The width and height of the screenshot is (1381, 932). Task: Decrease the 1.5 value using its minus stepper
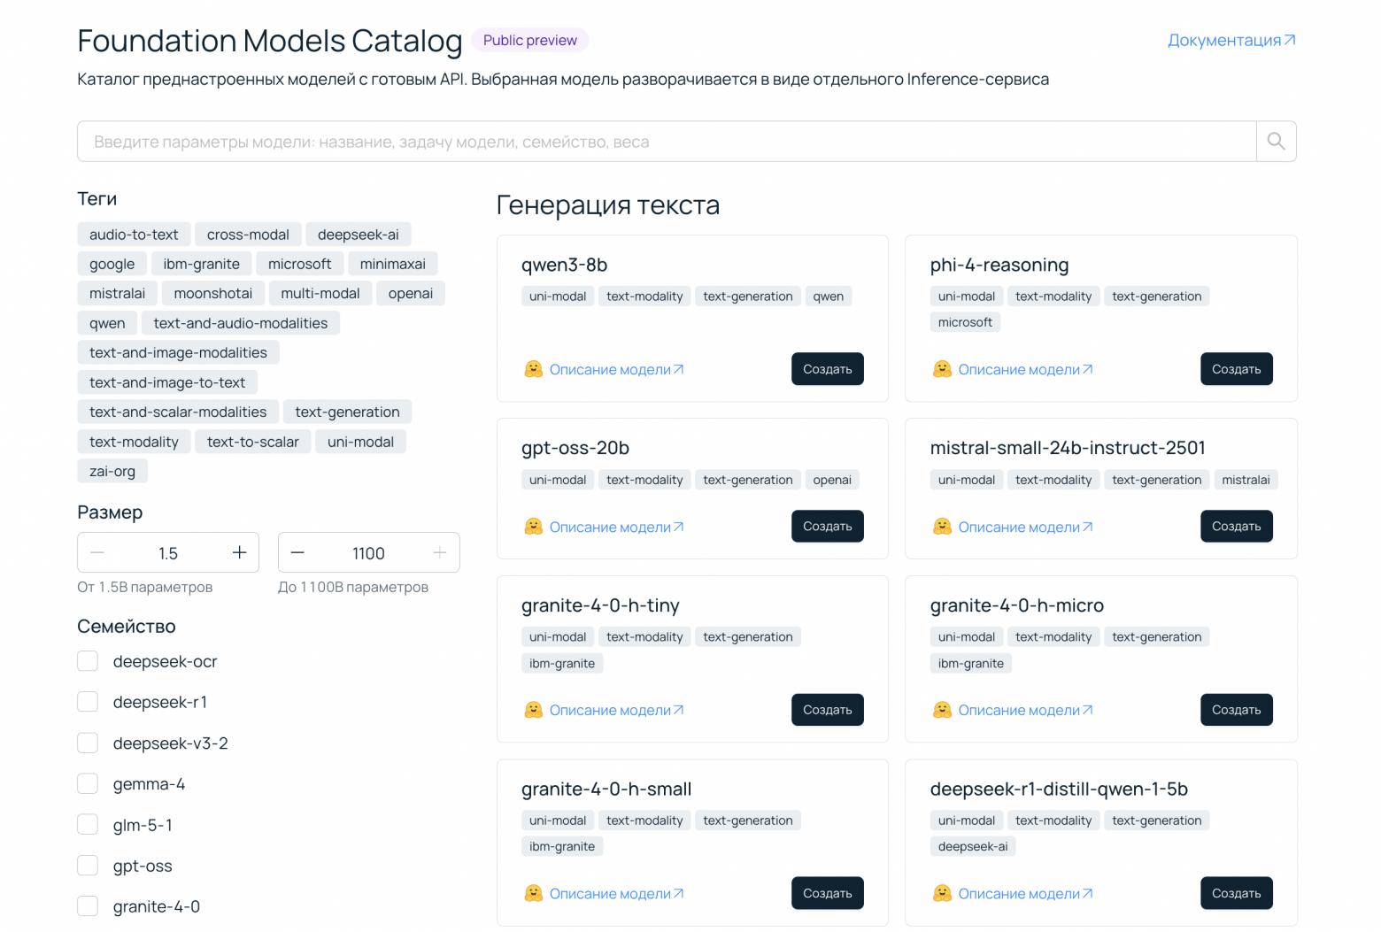pyautogui.click(x=97, y=552)
